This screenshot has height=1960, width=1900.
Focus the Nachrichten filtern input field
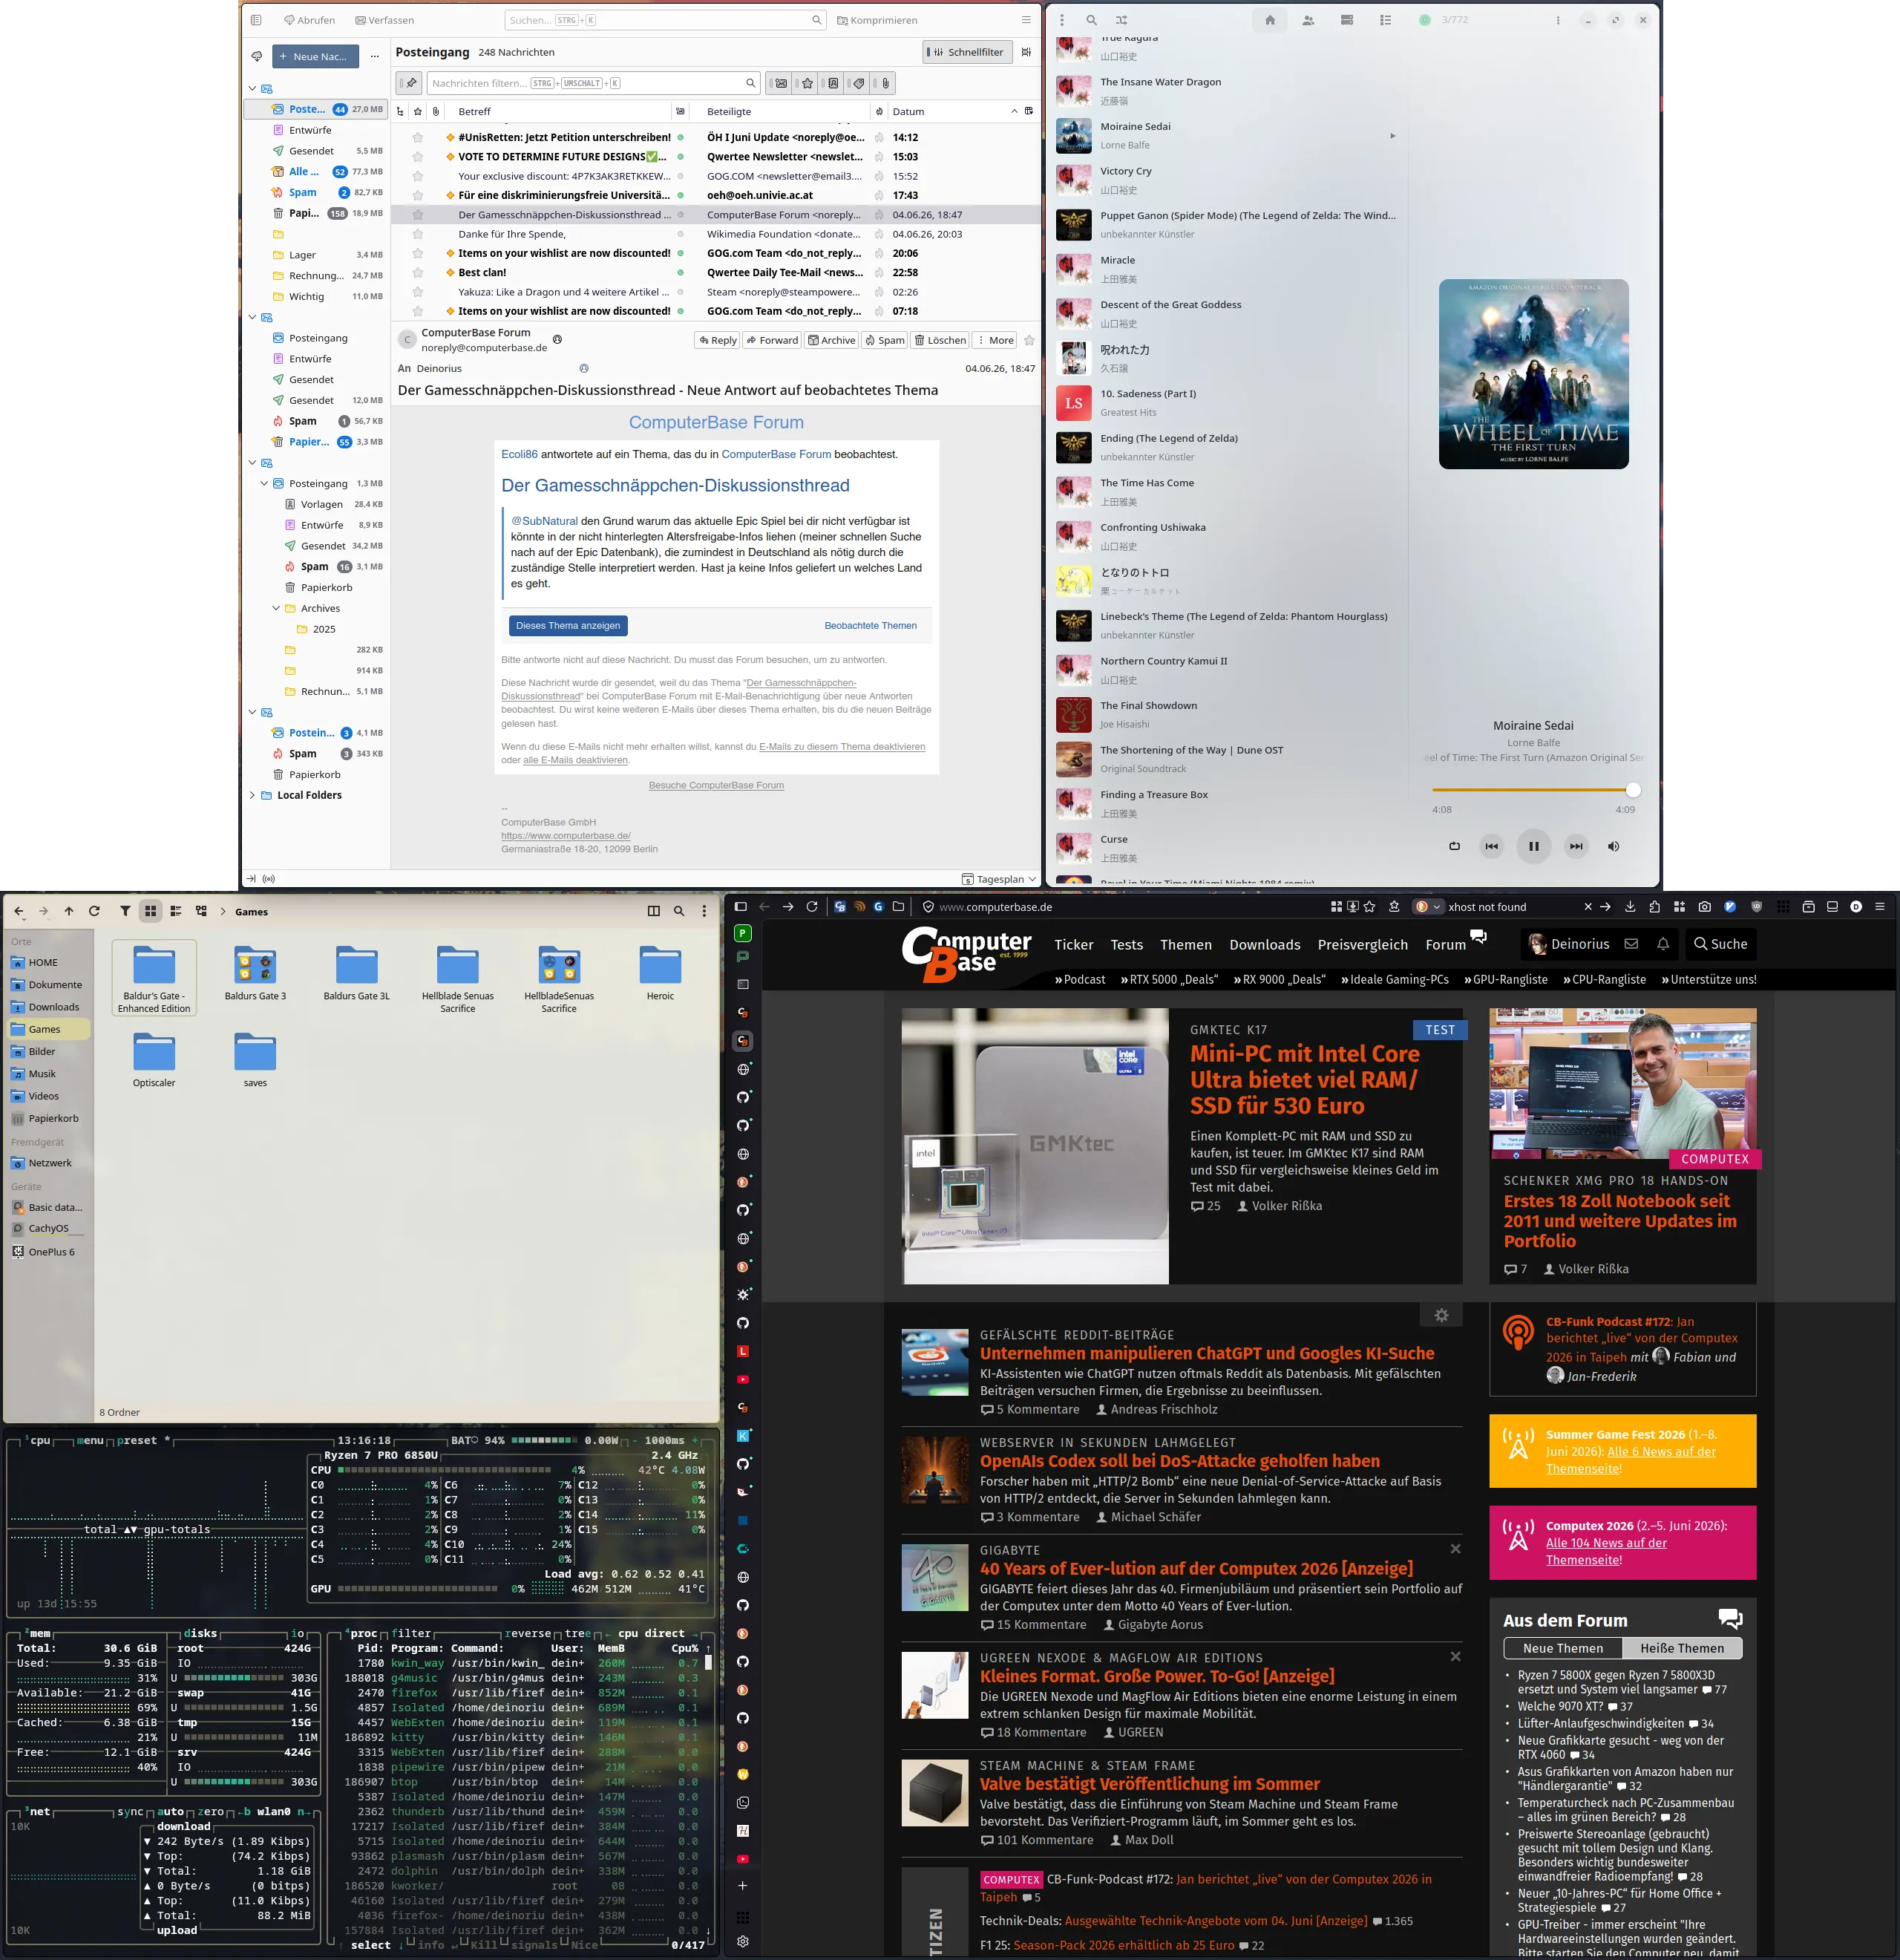pos(594,83)
